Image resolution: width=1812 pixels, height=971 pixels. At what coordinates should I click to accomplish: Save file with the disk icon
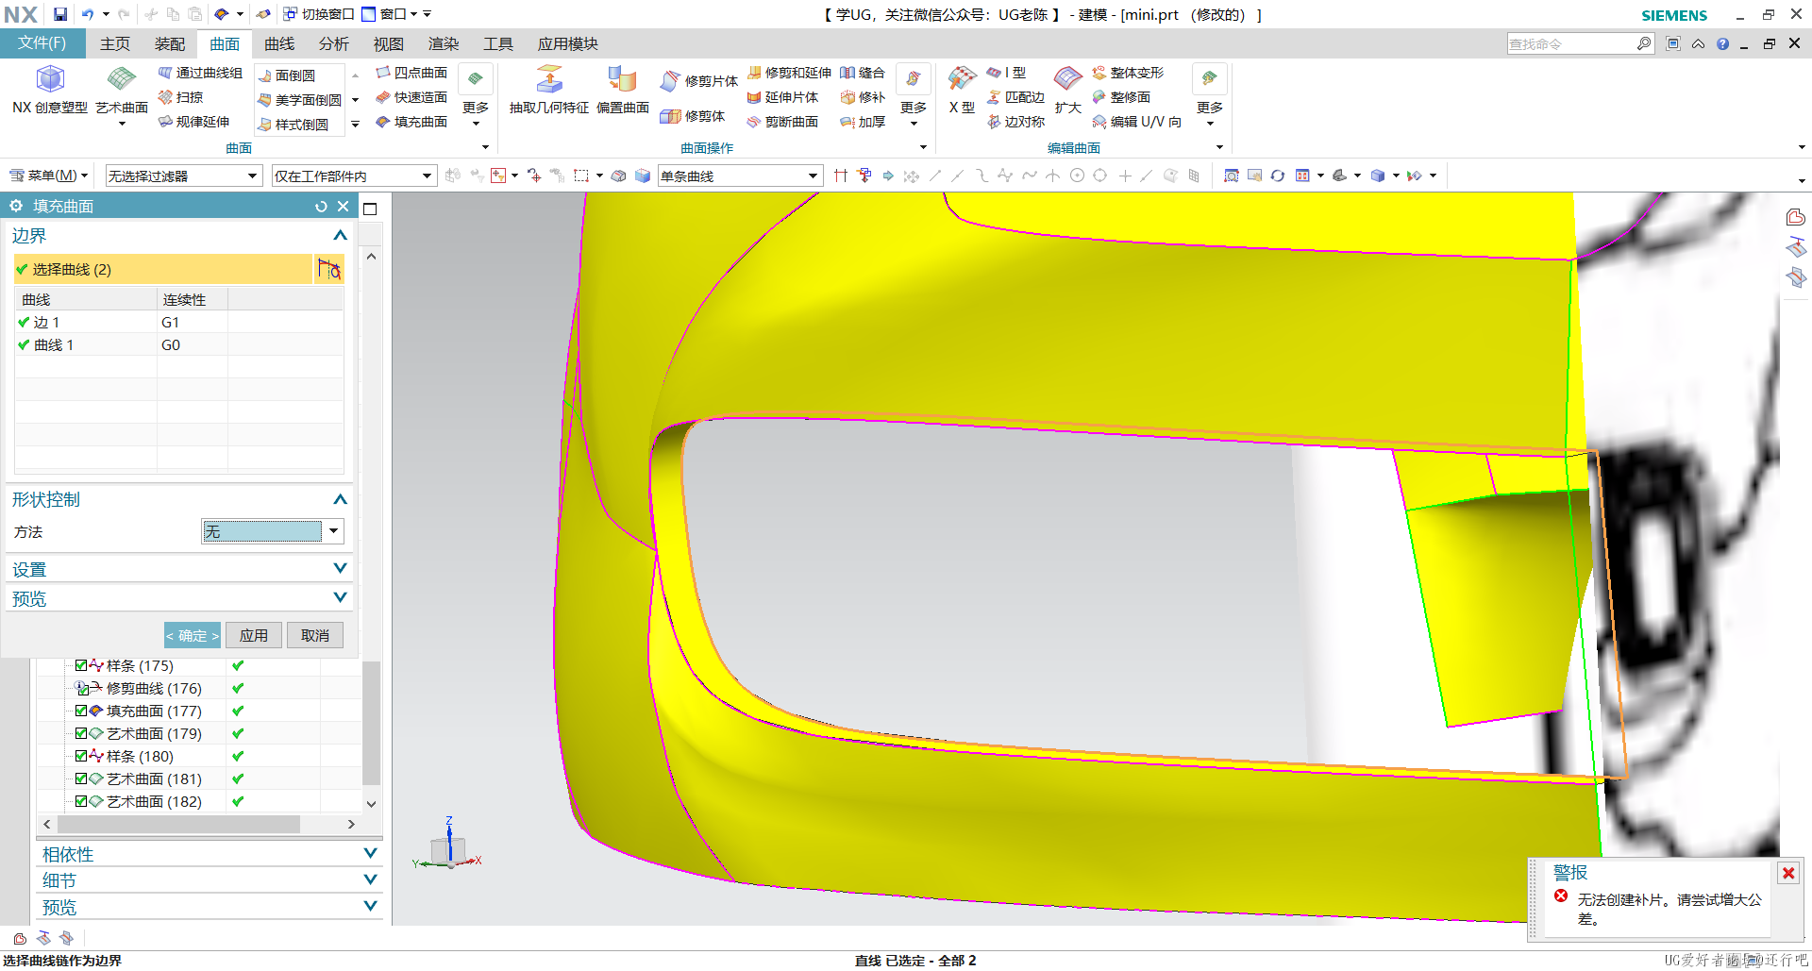pos(60,14)
